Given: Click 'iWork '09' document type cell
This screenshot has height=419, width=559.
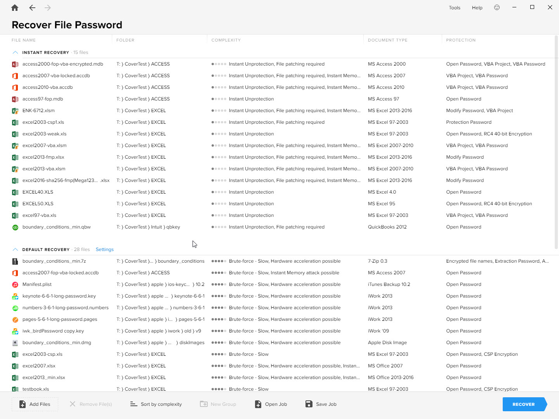Looking at the screenshot, I should coord(378,331).
